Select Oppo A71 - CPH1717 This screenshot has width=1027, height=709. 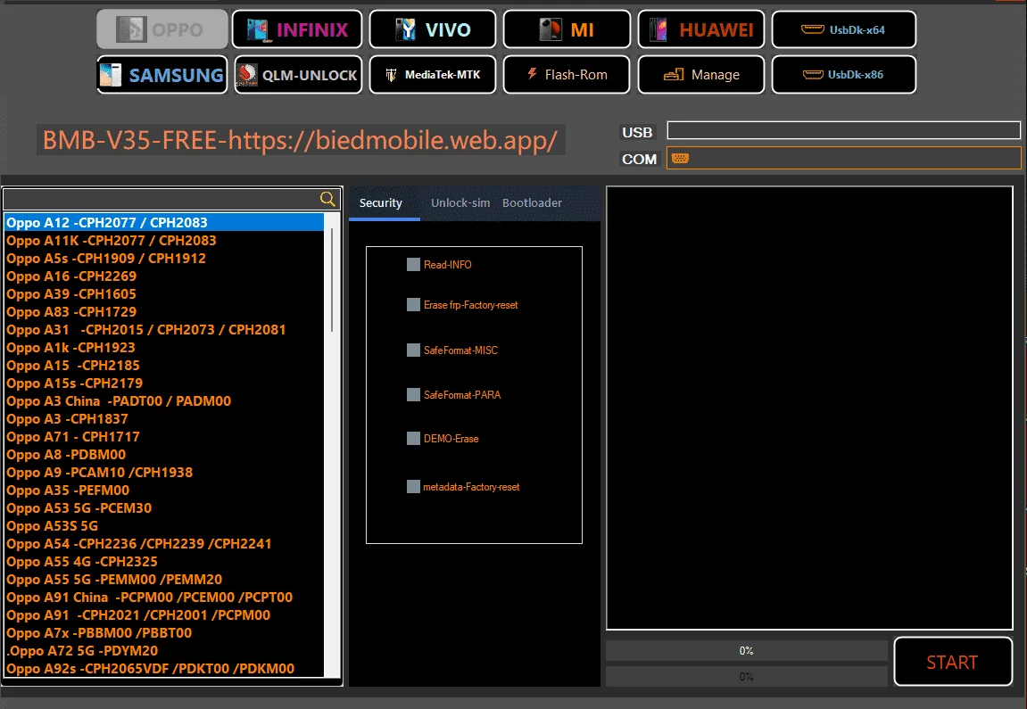pyautogui.click(x=164, y=437)
